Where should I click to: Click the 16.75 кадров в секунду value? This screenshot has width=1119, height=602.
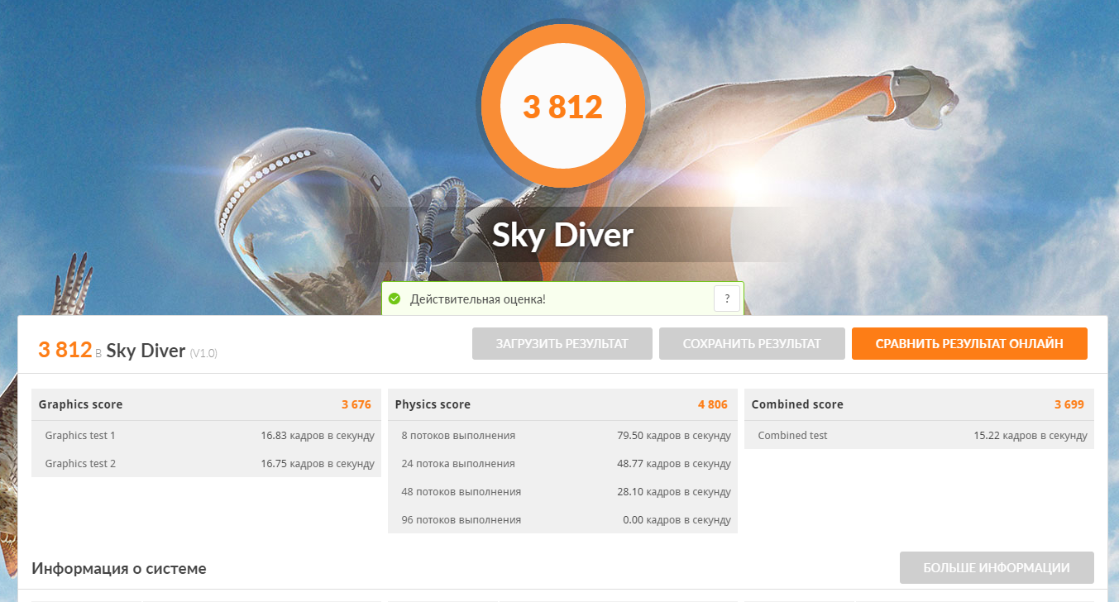[318, 463]
